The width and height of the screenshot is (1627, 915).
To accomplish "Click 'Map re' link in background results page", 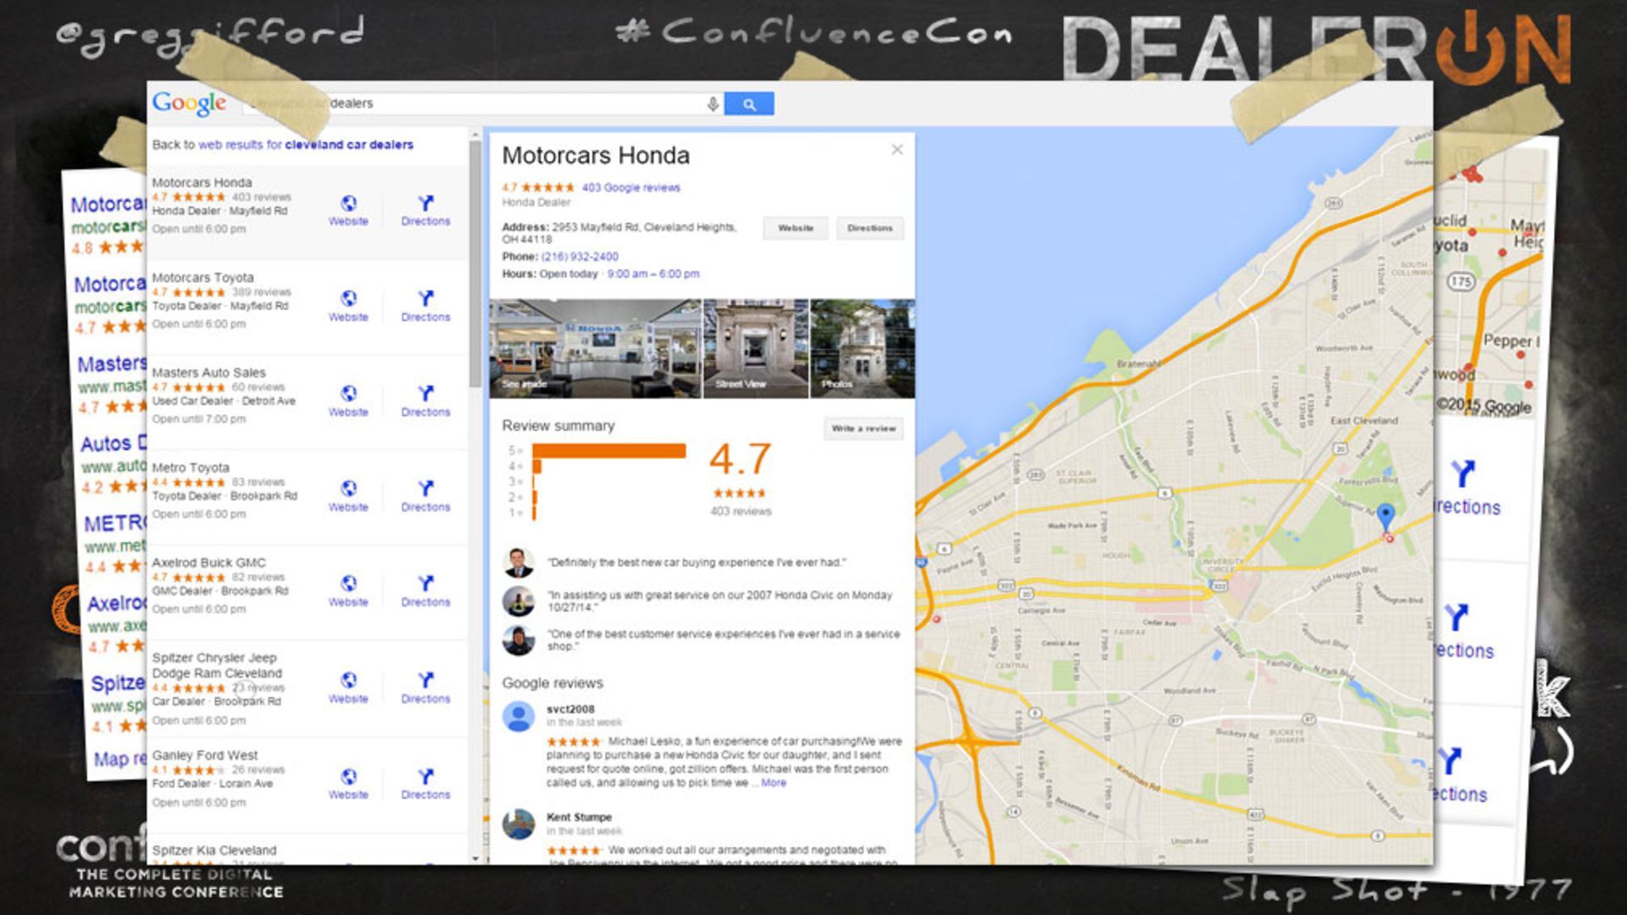I will pyautogui.click(x=120, y=759).
